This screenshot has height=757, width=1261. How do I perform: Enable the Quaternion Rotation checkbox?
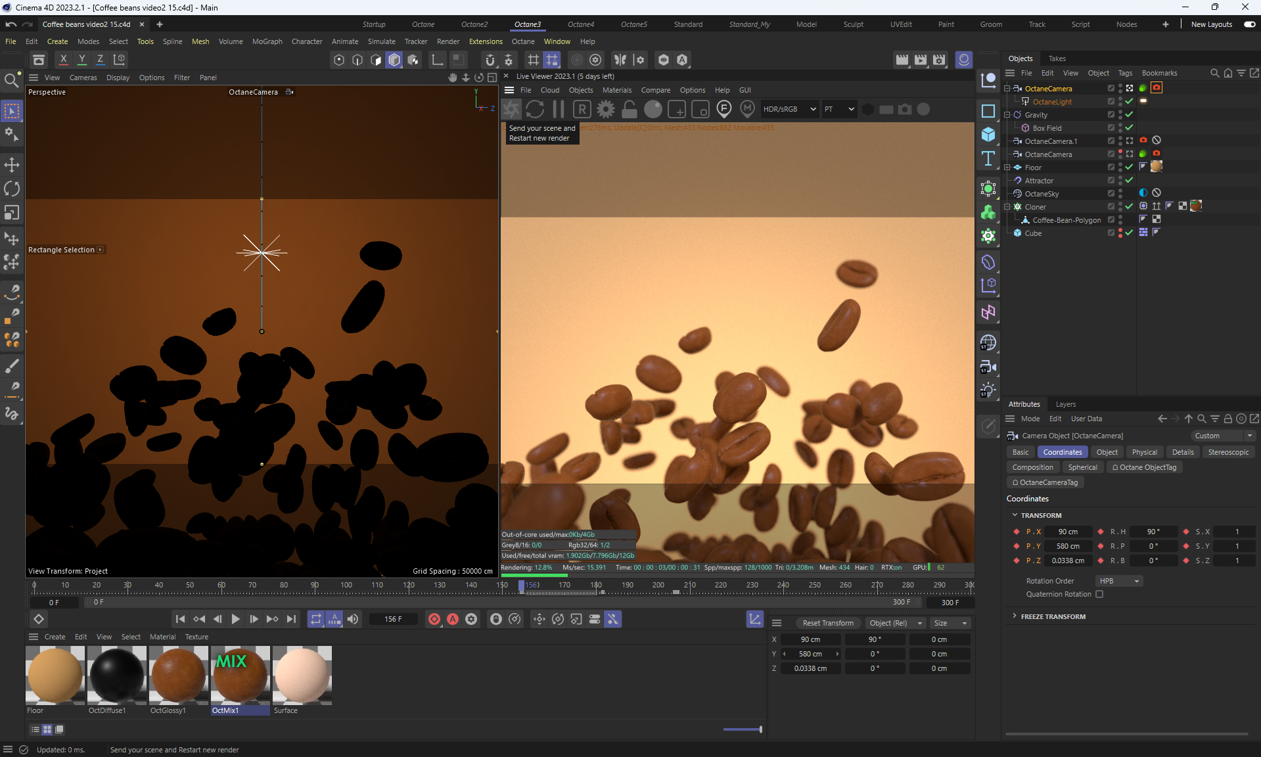point(1099,594)
